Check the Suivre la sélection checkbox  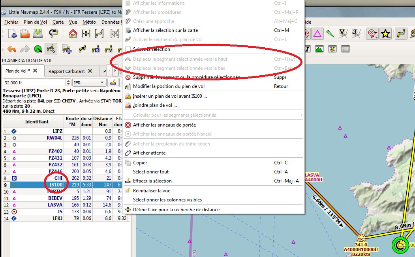pos(128,49)
